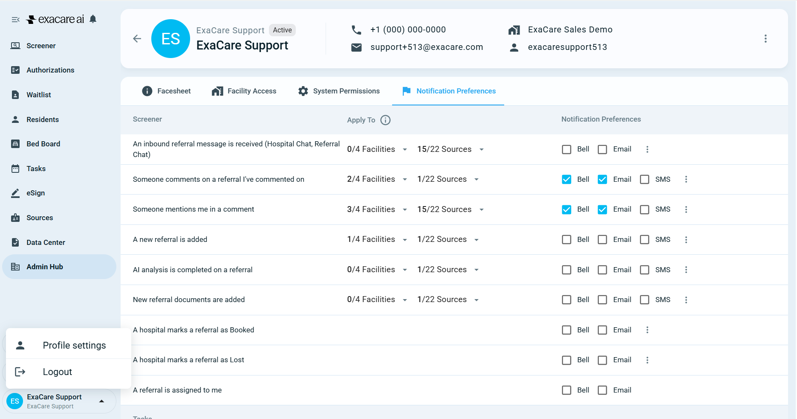Open more options for inbound referral message row
The width and height of the screenshot is (797, 419).
click(x=647, y=149)
